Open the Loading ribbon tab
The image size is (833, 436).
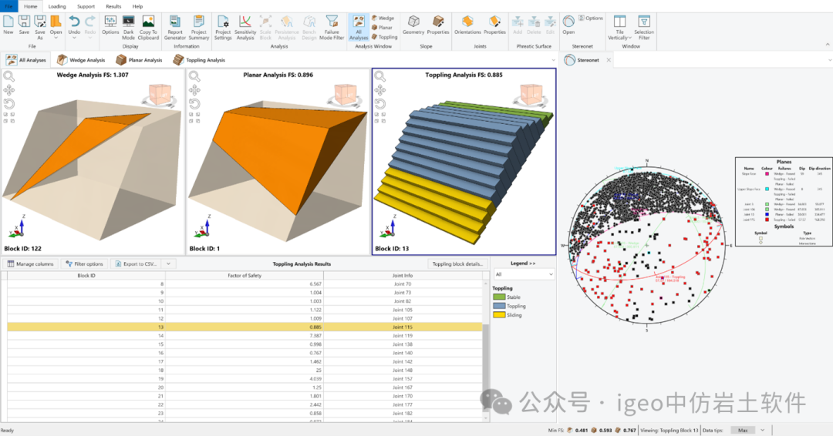click(57, 6)
